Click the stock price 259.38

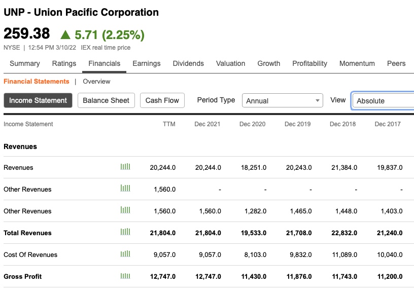pos(27,34)
